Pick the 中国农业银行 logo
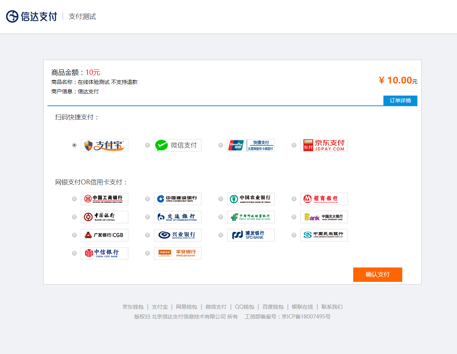 click(251, 199)
